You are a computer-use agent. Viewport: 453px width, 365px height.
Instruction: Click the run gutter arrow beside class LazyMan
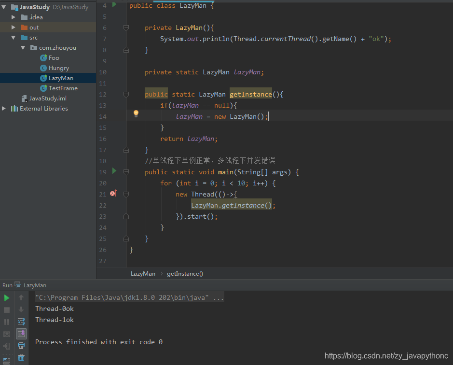114,5
